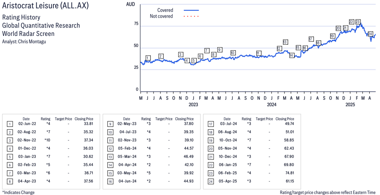The height and width of the screenshot is (195, 380).
Task: Click the Rating History heading
Action: click(x=21, y=17)
